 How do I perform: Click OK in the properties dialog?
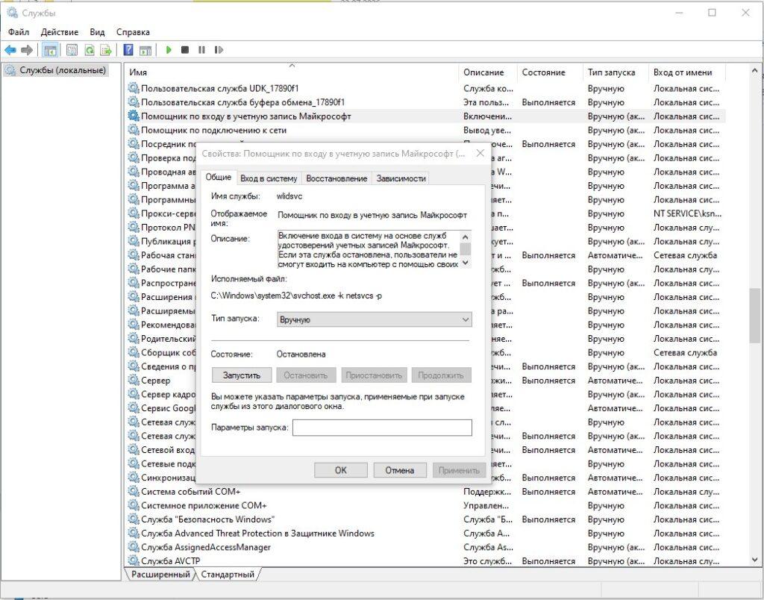(340, 470)
